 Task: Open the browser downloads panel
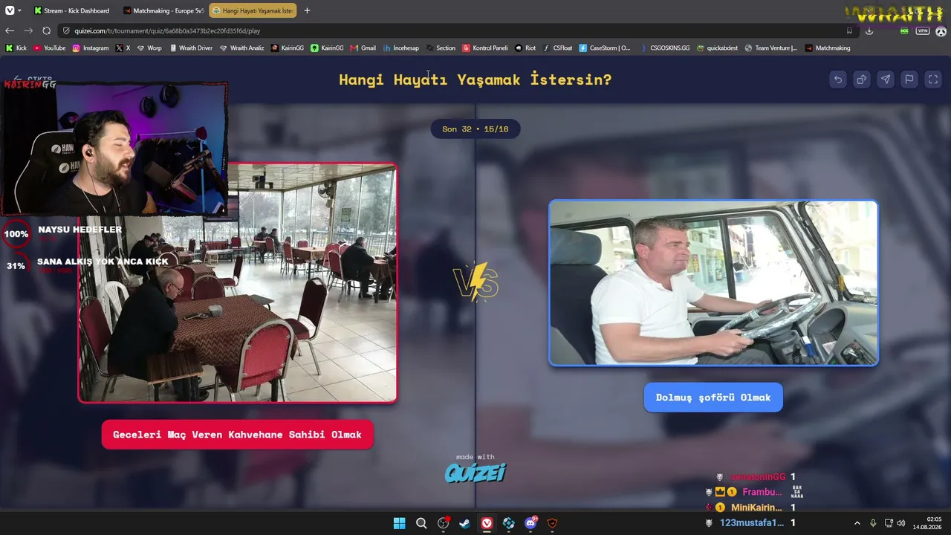tap(869, 31)
